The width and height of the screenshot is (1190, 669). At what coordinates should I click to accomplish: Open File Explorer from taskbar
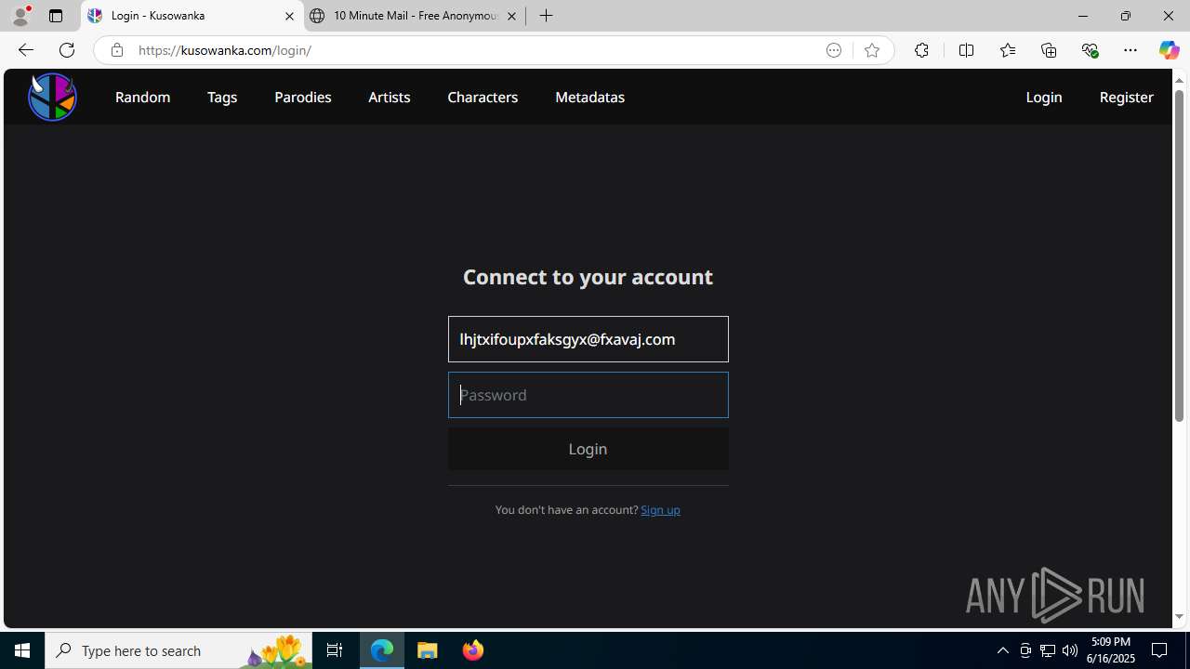[428, 650]
